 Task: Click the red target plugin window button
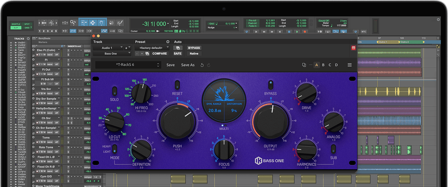[x=353, y=48]
